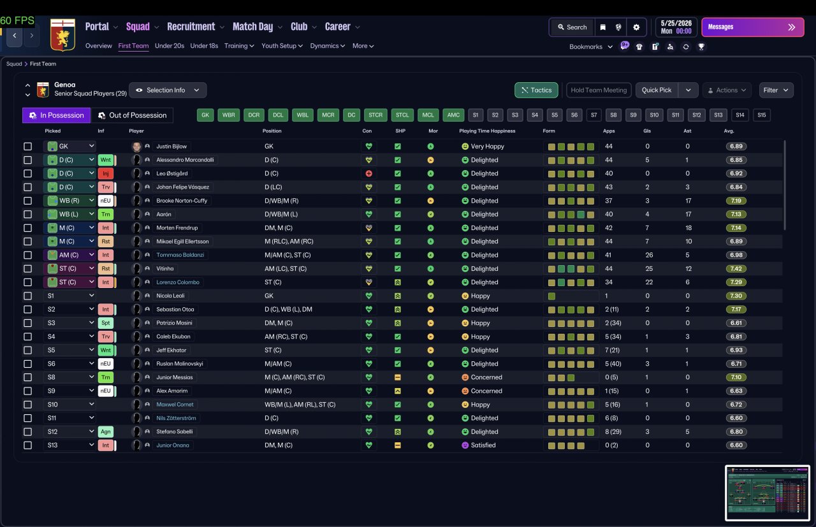This screenshot has height=527, width=816.
Task: Open the settings gear icon
Action: pyautogui.click(x=636, y=27)
